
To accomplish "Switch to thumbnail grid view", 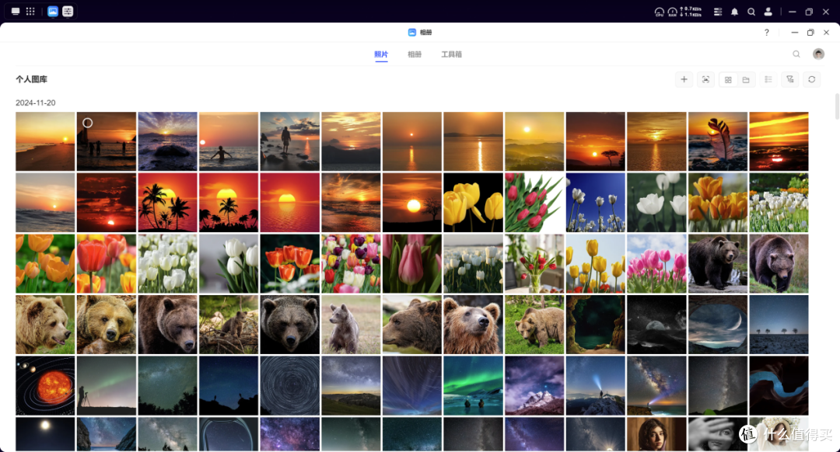I will 728,80.
